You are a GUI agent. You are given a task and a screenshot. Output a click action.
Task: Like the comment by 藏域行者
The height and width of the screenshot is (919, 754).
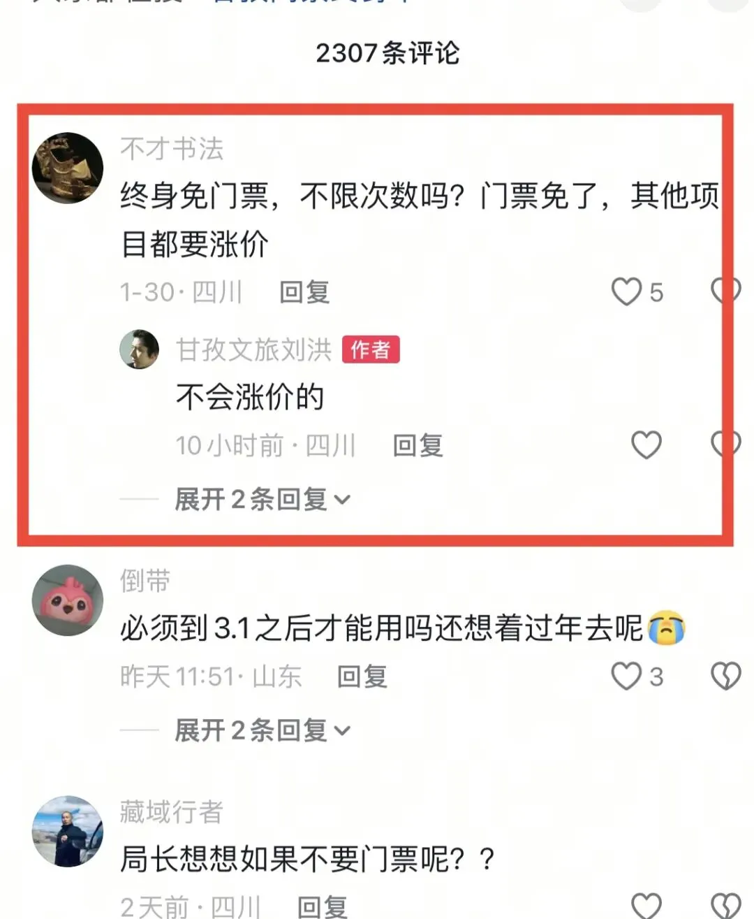646,905
